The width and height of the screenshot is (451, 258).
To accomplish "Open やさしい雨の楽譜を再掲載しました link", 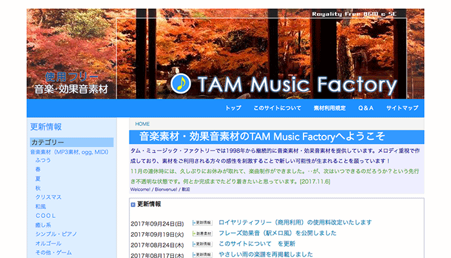I will pos(265,254).
